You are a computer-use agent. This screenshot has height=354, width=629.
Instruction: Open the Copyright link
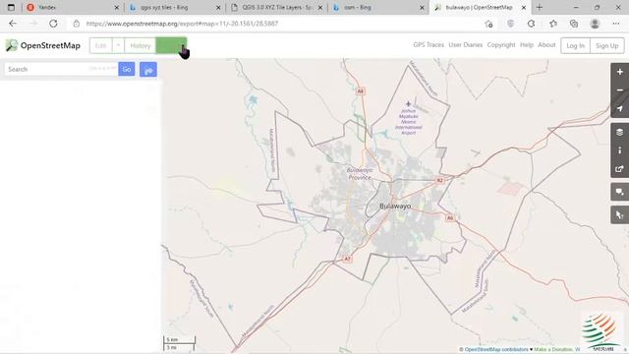click(501, 45)
